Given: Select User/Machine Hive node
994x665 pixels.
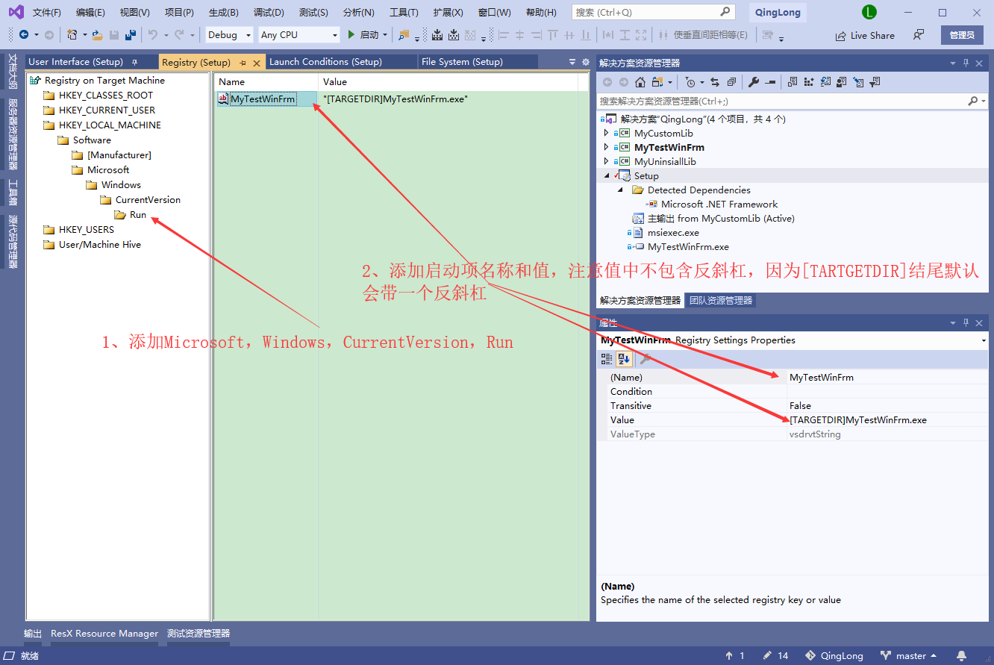Looking at the screenshot, I should pos(99,245).
